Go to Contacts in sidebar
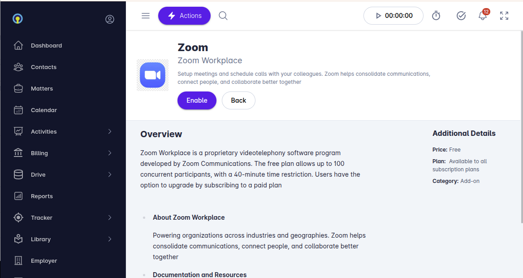Viewport: 523px width, 278px height. pos(43,67)
